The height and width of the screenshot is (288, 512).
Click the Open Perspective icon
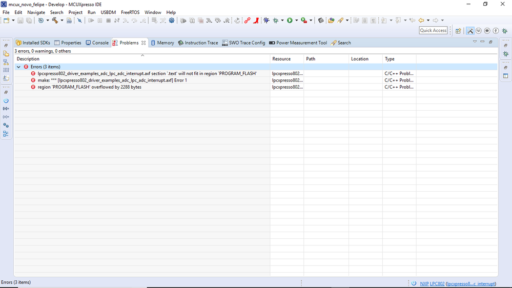tap(459, 31)
